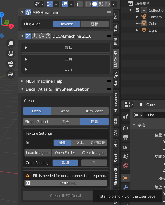Click the Install PIL gear button
165x205 pixels.
66,183
